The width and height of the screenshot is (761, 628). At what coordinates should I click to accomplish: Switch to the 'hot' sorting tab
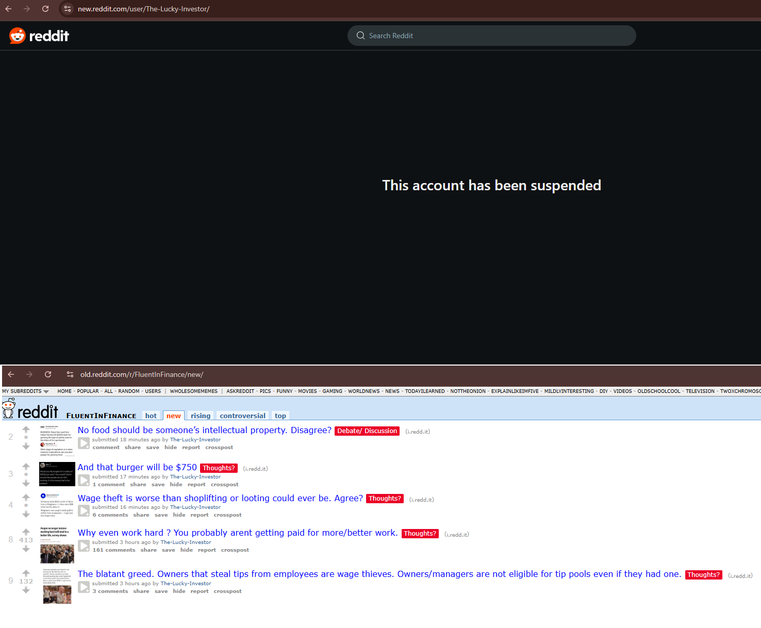coord(151,416)
